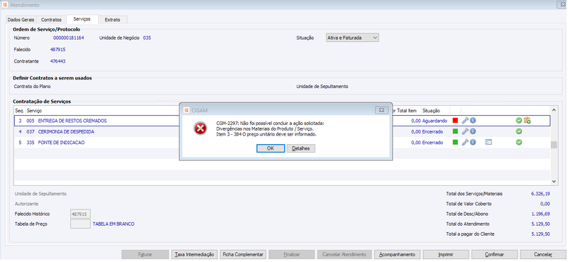Click the Tabela de Preço input field
Screen dimensions: 568x262
point(80,224)
